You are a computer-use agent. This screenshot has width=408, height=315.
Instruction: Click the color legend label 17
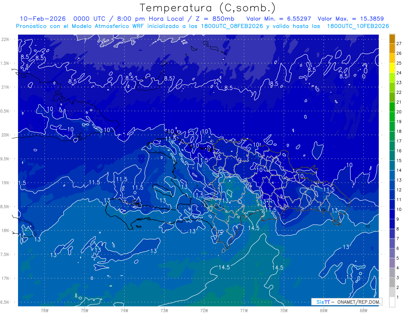(399, 141)
